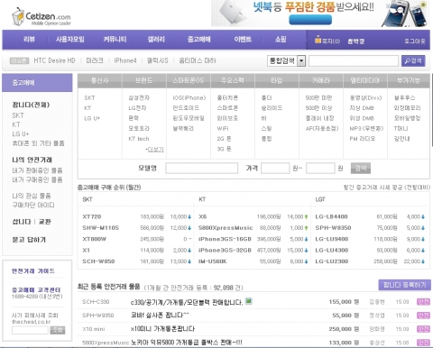Image resolution: width=433 pixels, height=348 pixels.
Task: Filter by AF(자동초점) camera
Action: pyautogui.click(x=322, y=129)
